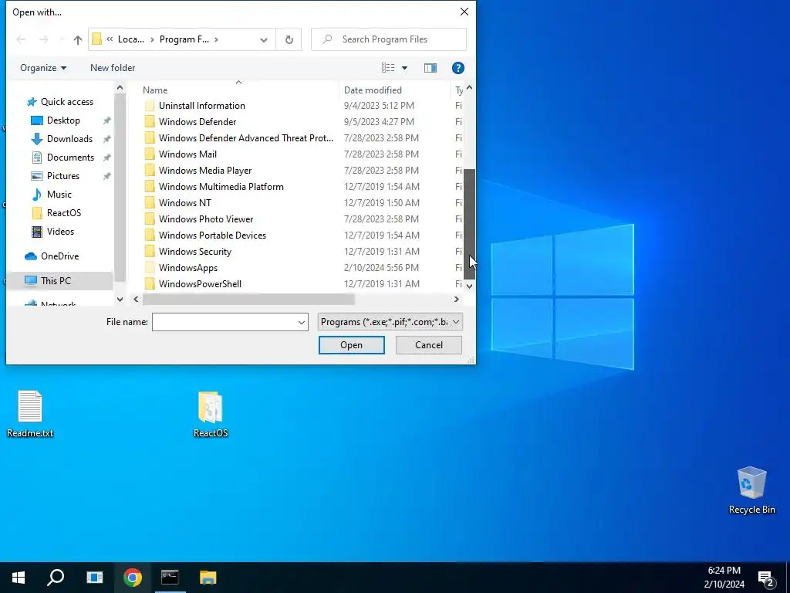790x593 pixels.
Task: Click New folder button
Action: [113, 68]
